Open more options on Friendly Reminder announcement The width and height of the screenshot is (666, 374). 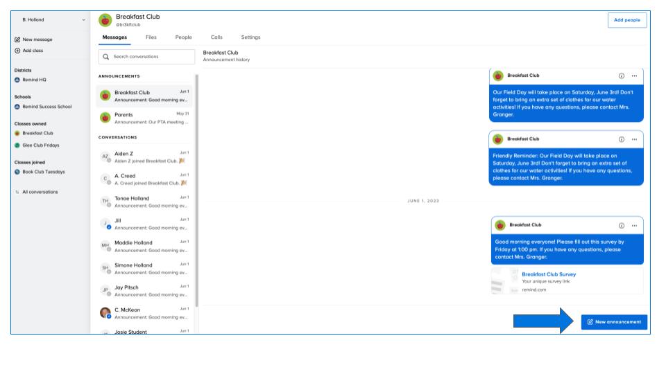(x=634, y=139)
